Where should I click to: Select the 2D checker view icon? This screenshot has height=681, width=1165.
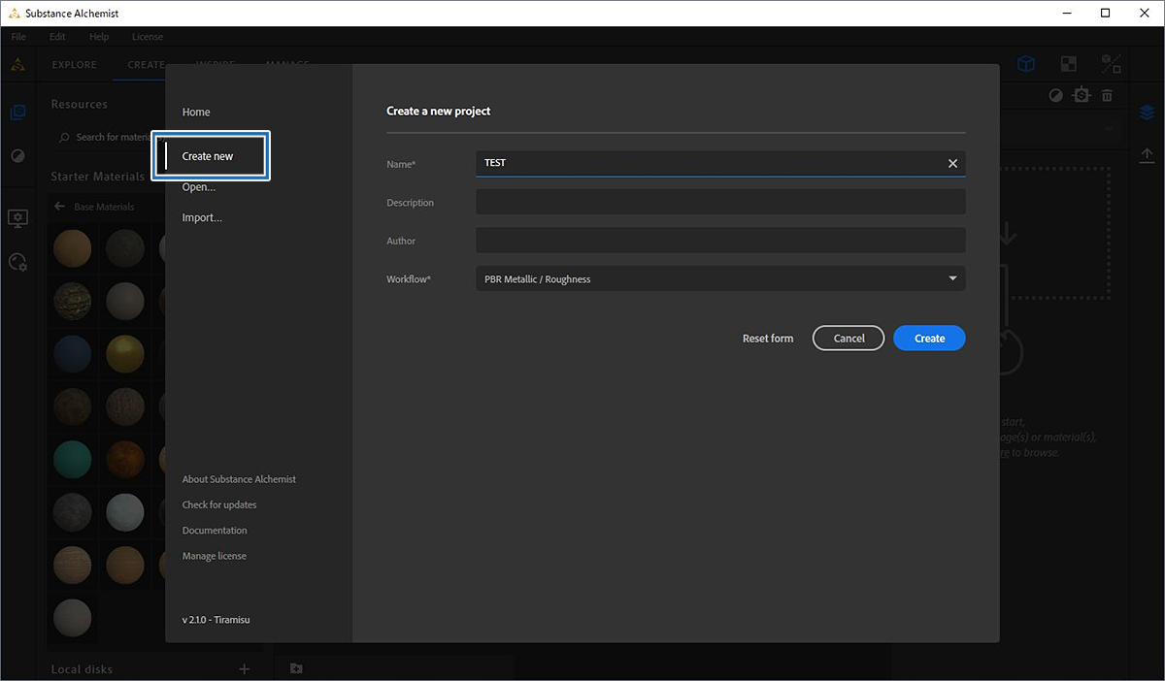click(x=1068, y=65)
